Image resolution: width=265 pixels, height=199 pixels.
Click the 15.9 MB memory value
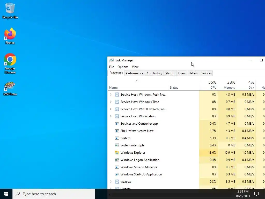(x=230, y=153)
